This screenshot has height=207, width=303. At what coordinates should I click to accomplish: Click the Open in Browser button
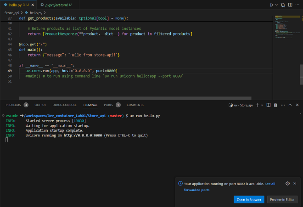point(249,200)
